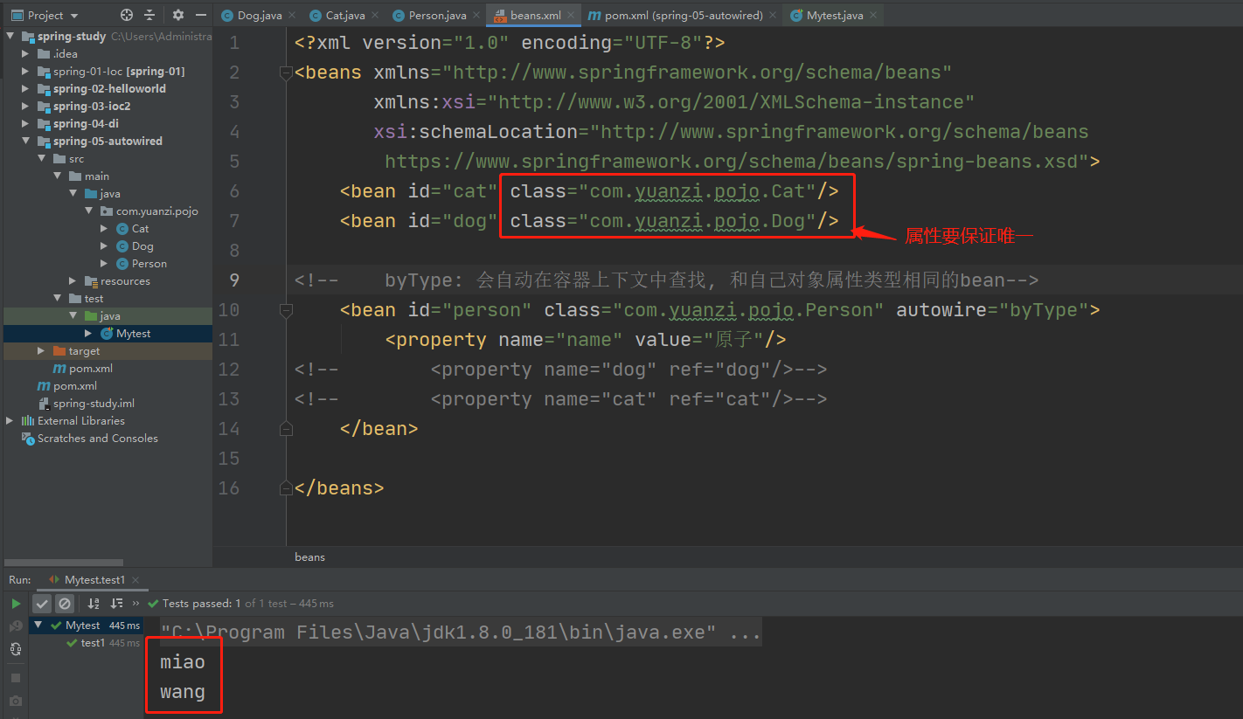Click fold marker at line 2
Image resolution: width=1243 pixels, height=719 pixels.
click(x=285, y=73)
